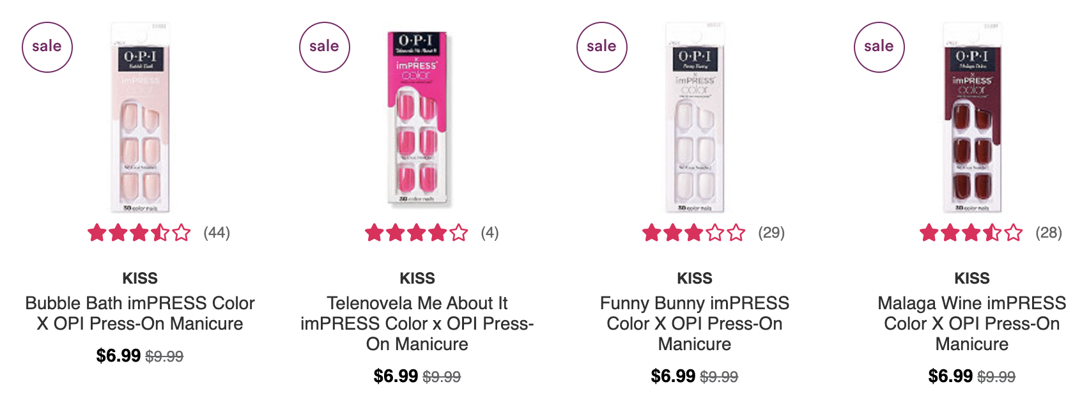1089x414 pixels.
Task: Open the 28 reviews count
Action: (1049, 233)
